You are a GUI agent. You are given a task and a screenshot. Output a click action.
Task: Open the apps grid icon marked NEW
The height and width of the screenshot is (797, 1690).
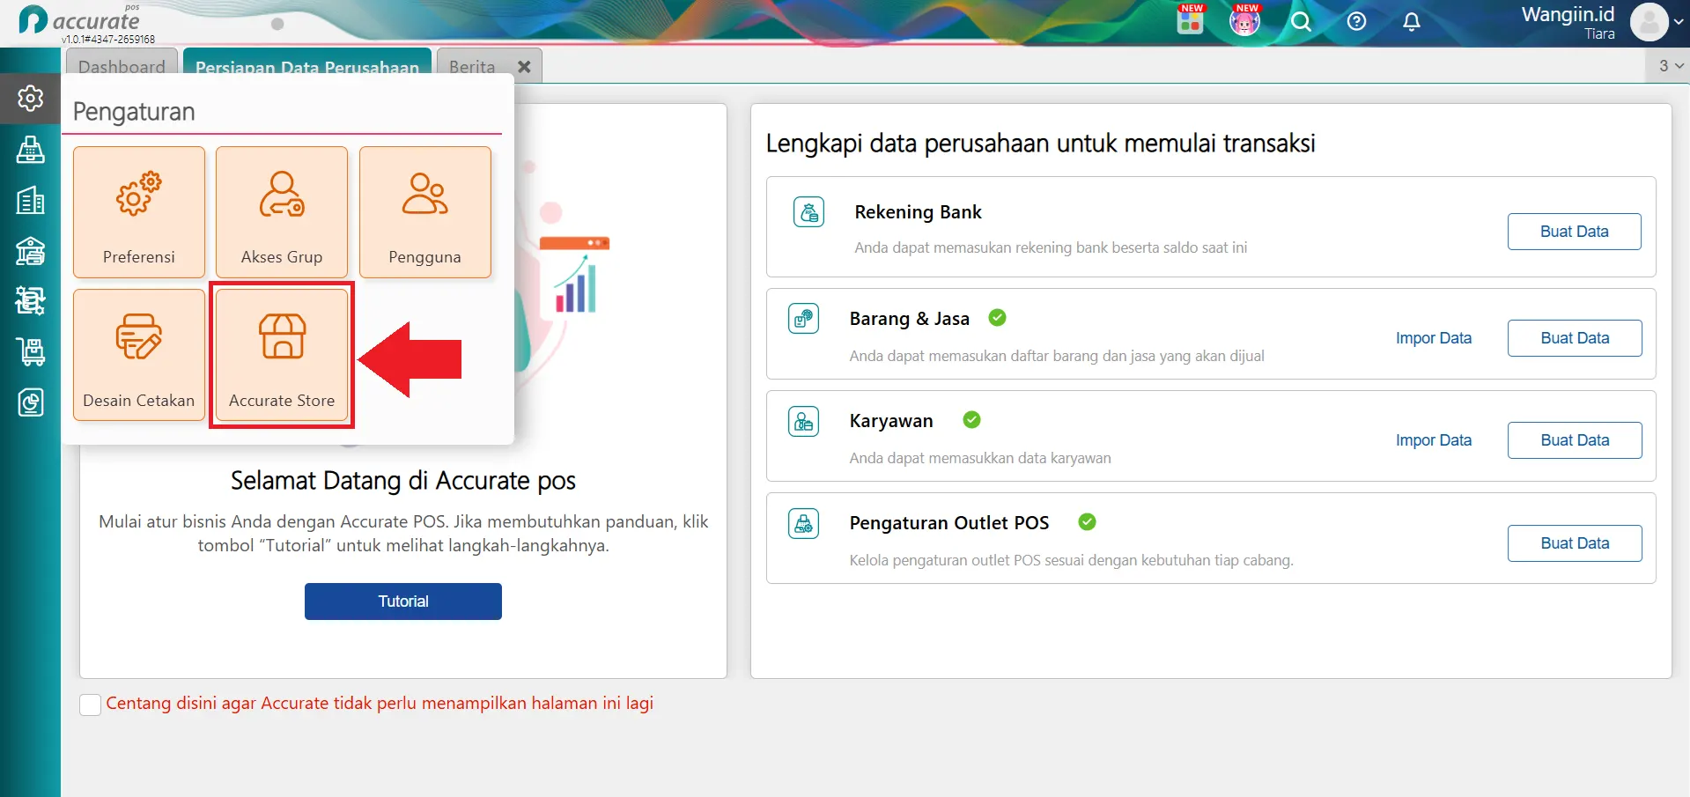[x=1190, y=20]
